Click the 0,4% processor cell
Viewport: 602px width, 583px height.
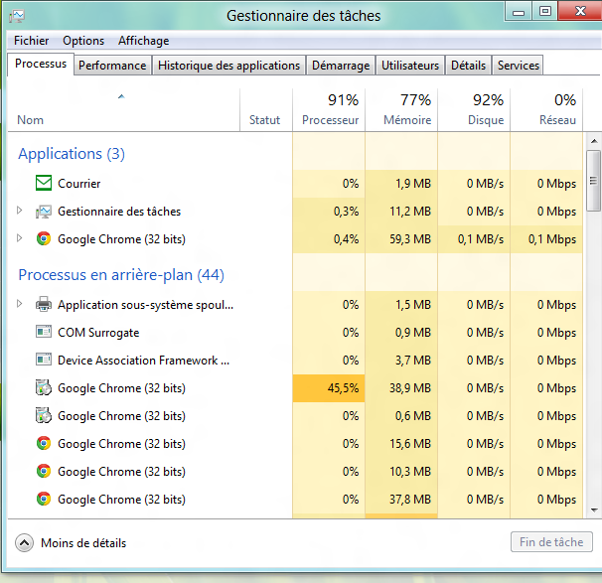329,239
